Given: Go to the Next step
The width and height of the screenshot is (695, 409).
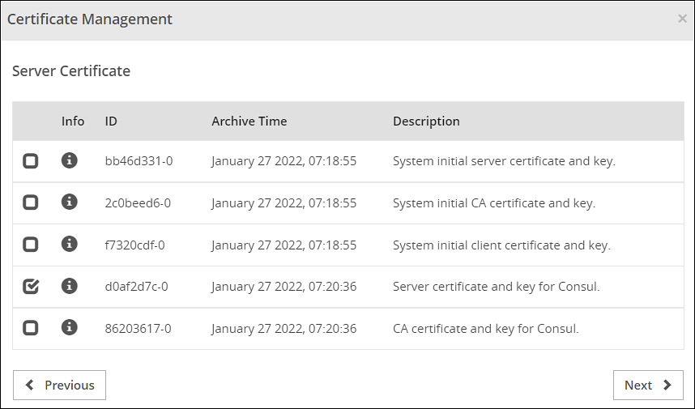Looking at the screenshot, I should [648, 386].
